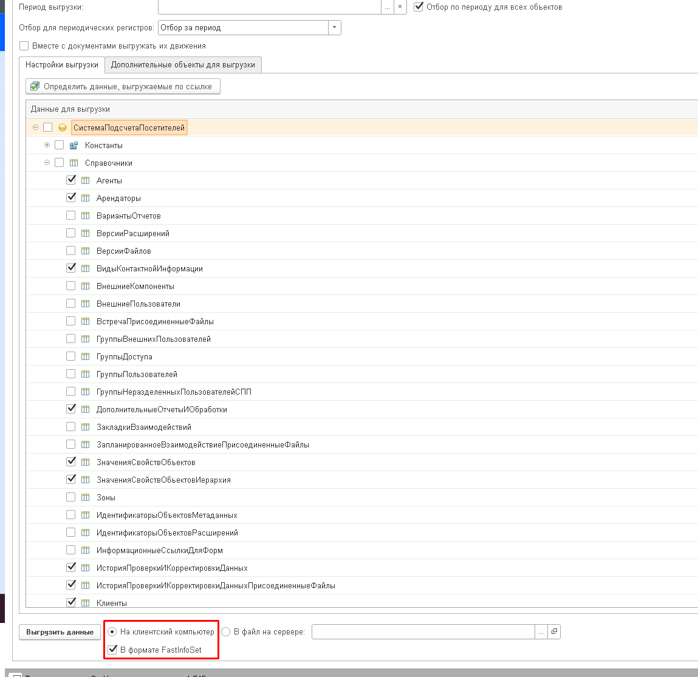Click the Константы constants icon
This screenshot has height=677, width=698.
point(74,146)
